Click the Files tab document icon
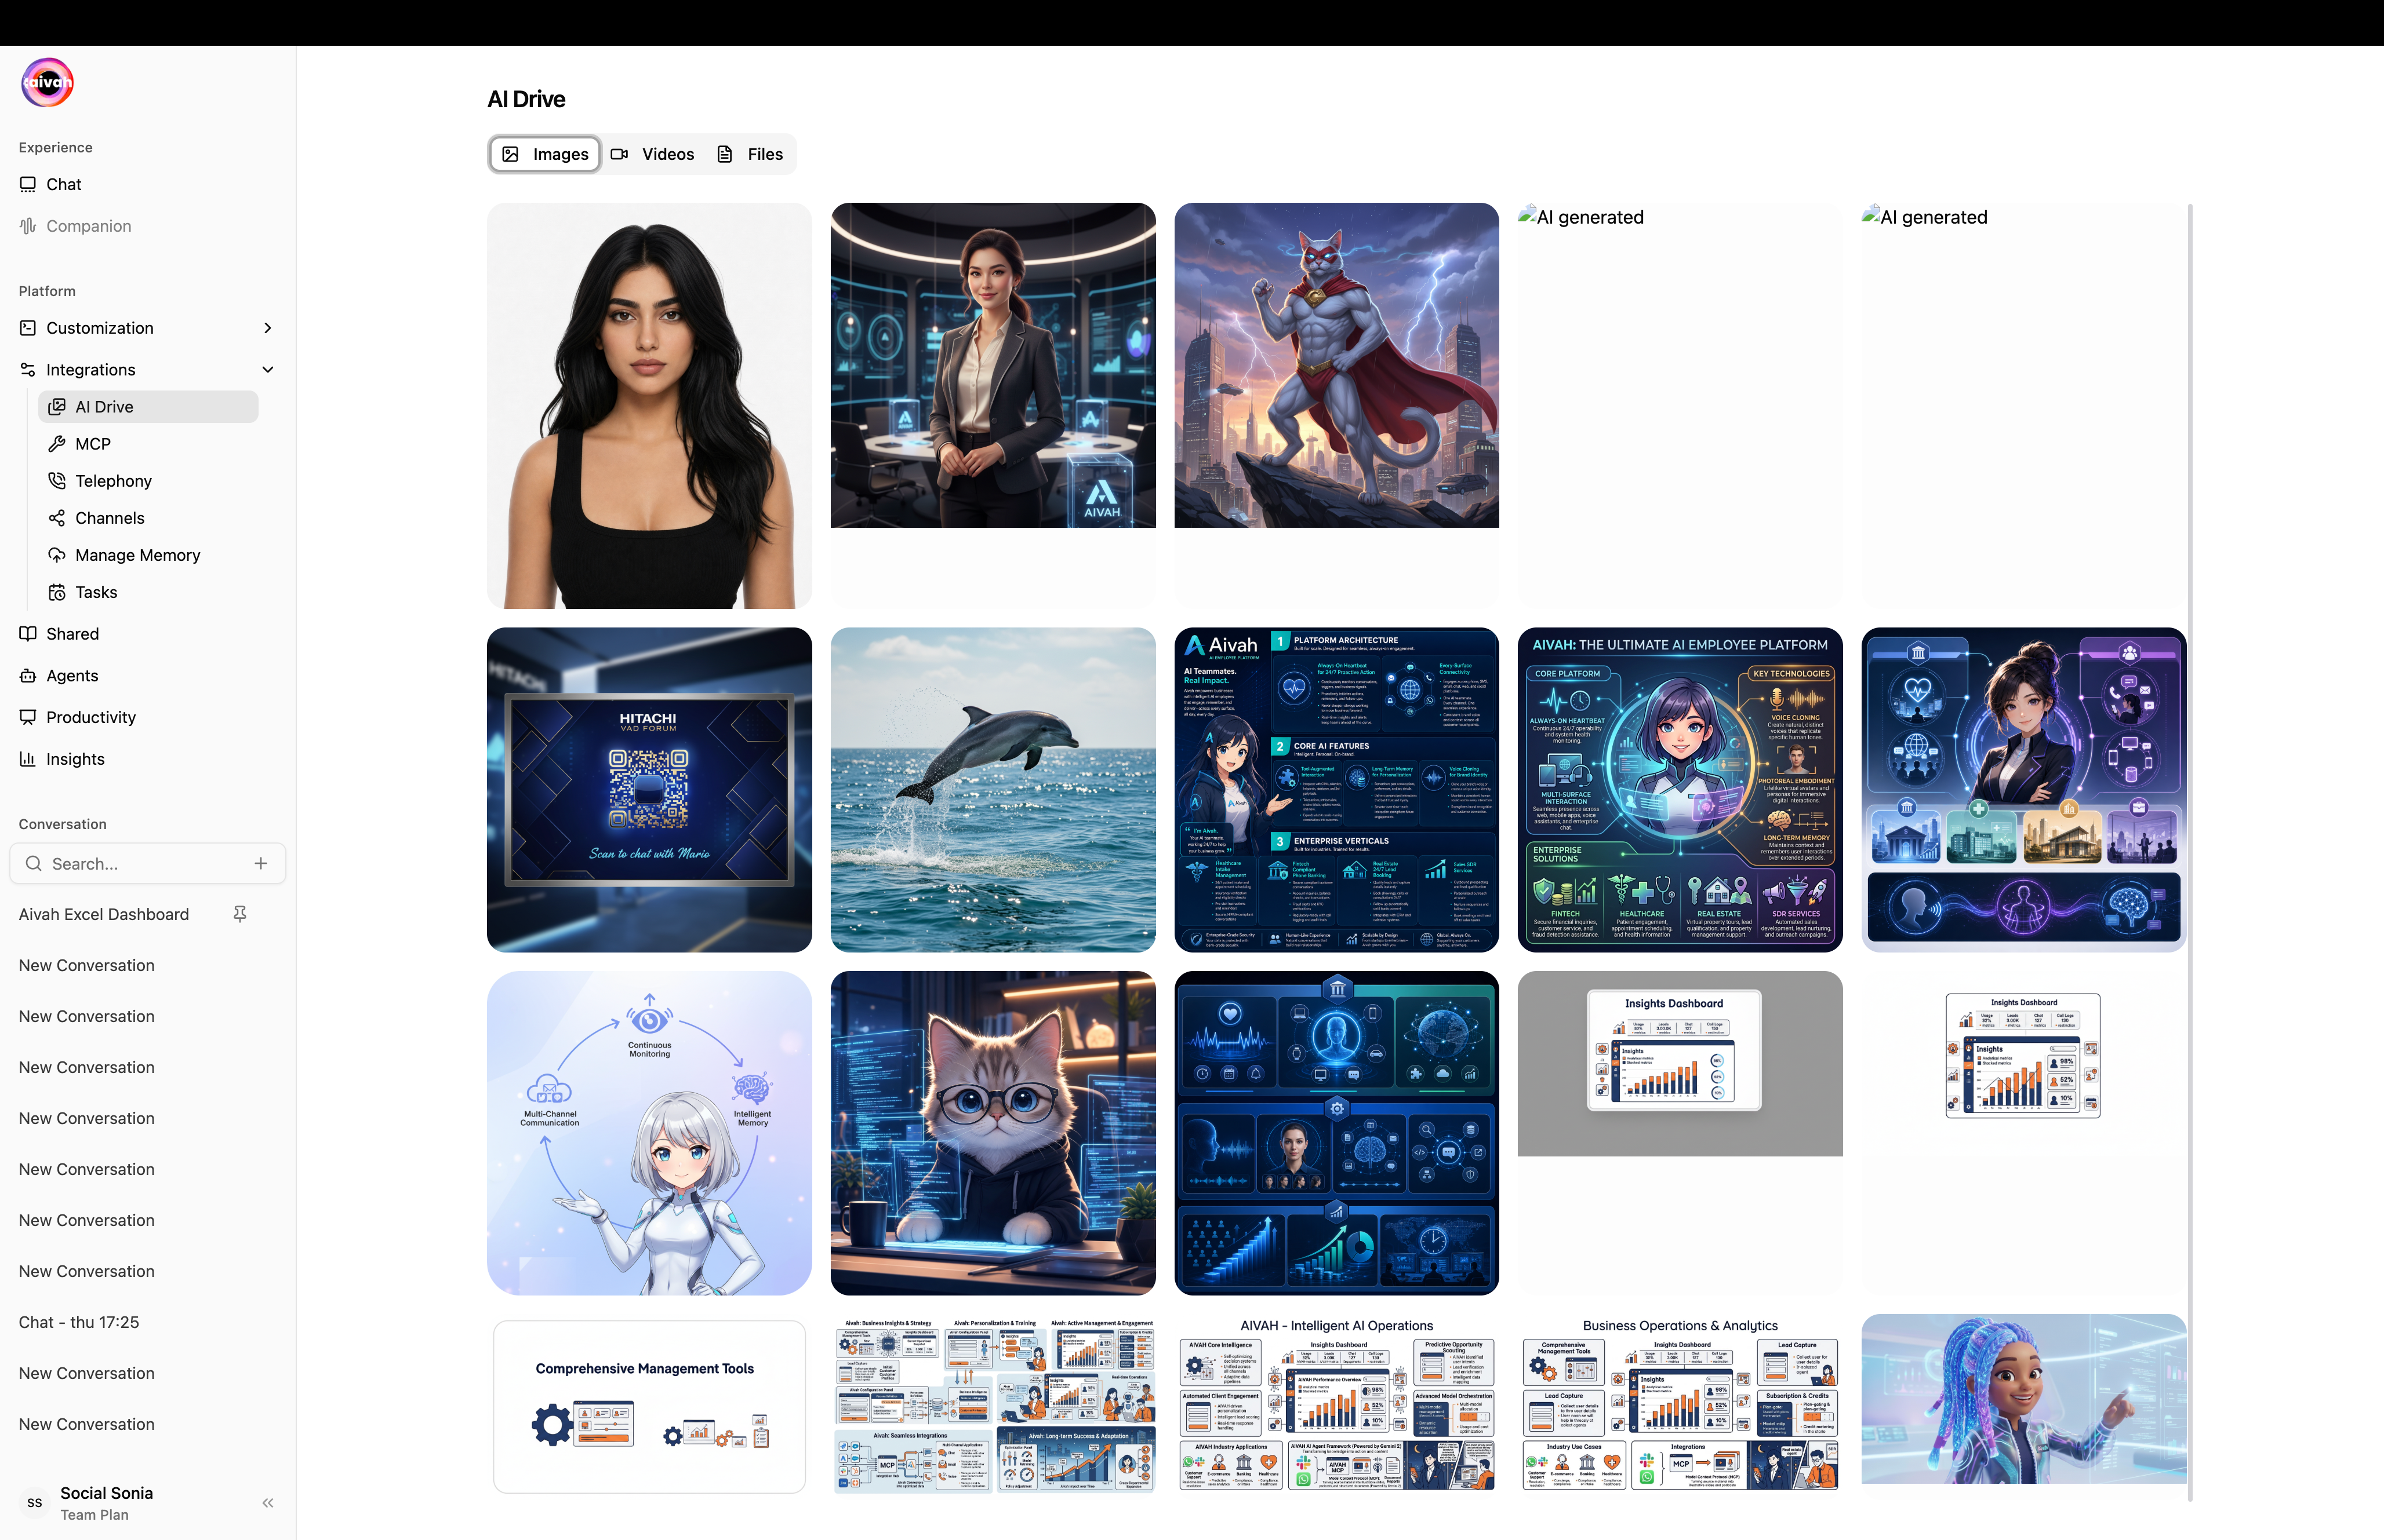 click(x=725, y=154)
